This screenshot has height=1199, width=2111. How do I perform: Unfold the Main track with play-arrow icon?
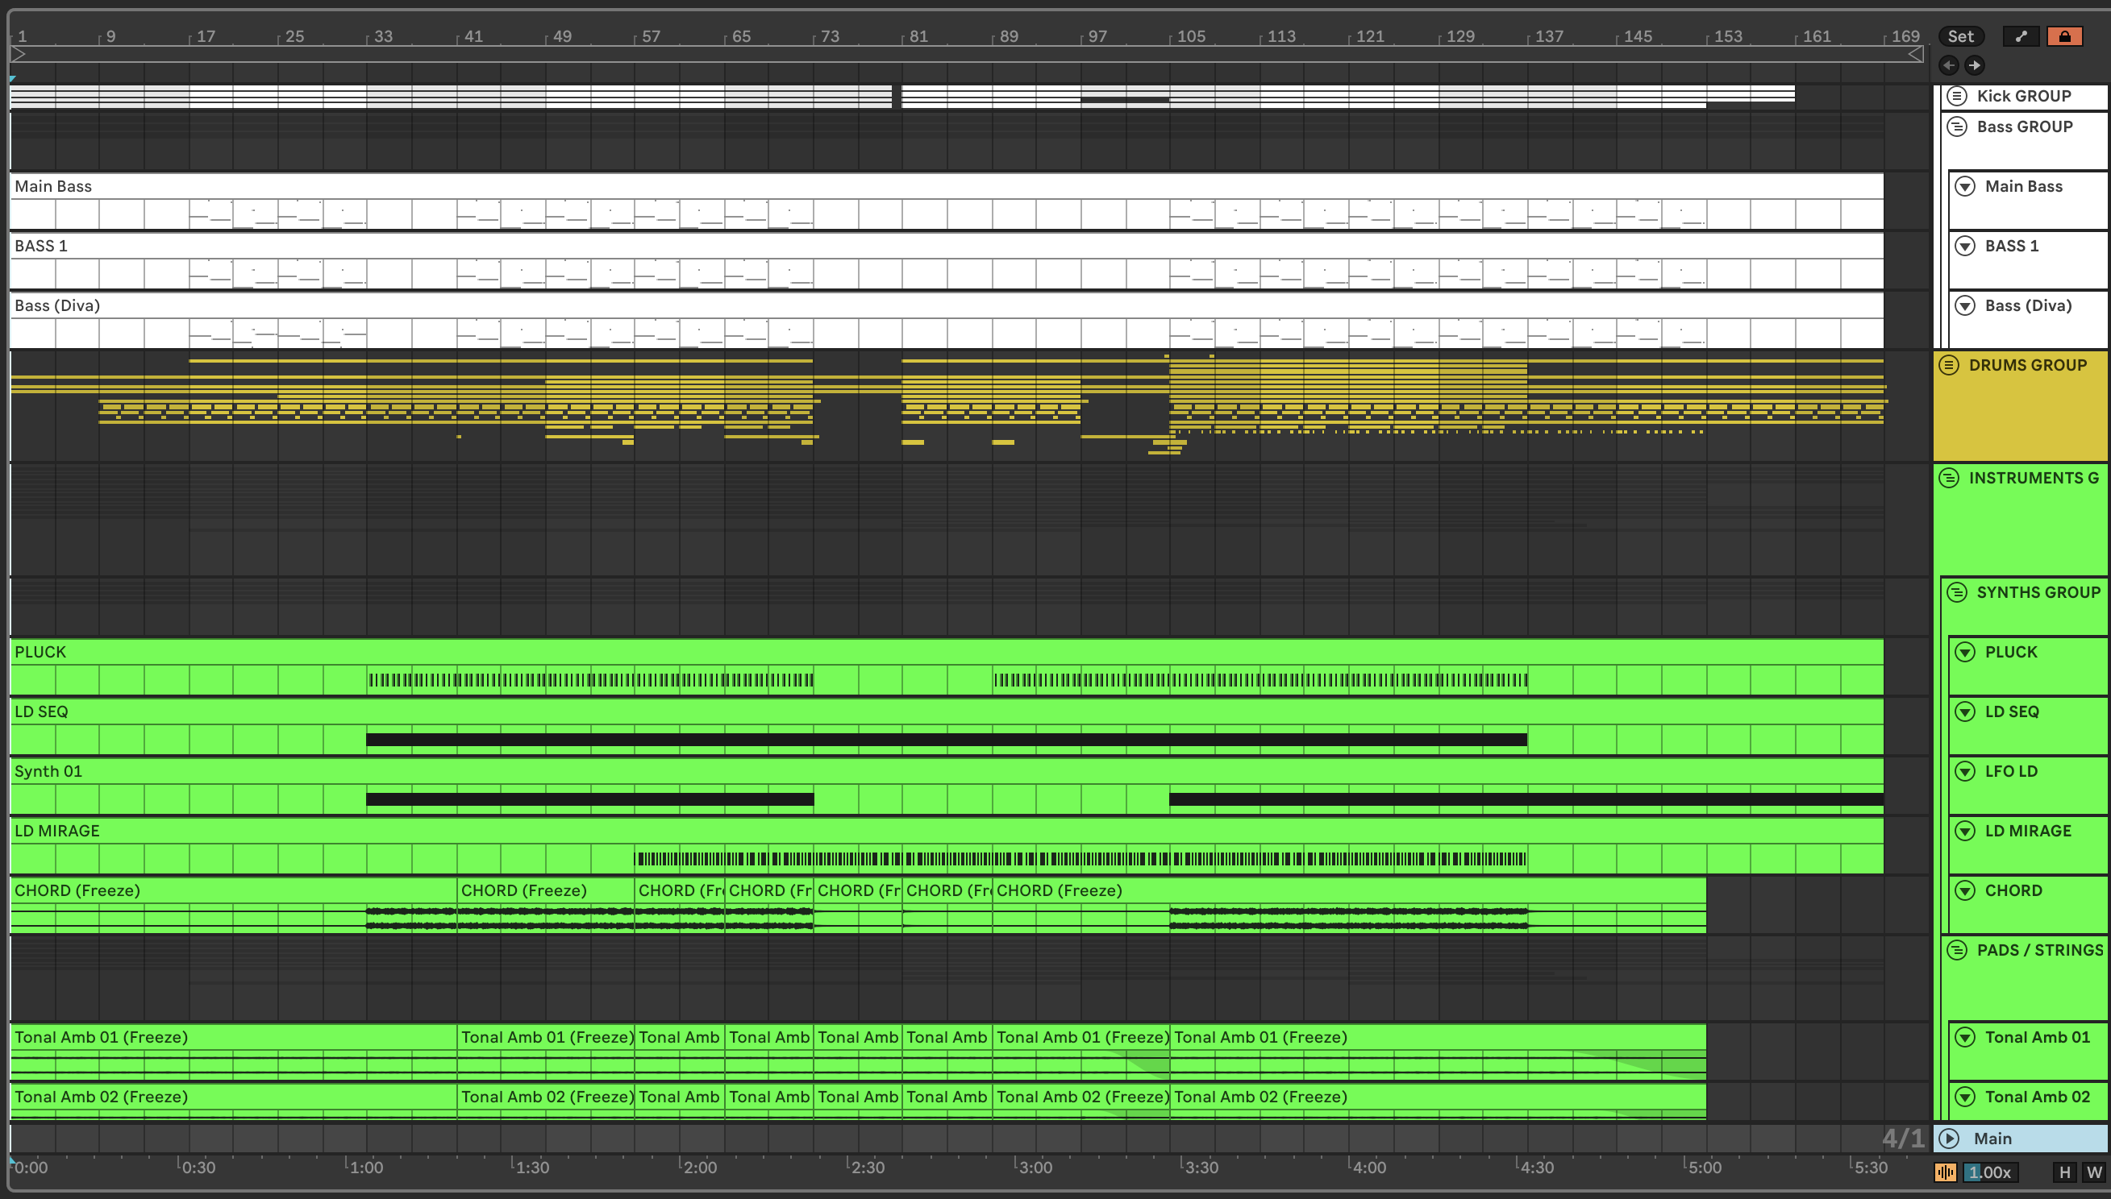pyautogui.click(x=1949, y=1138)
